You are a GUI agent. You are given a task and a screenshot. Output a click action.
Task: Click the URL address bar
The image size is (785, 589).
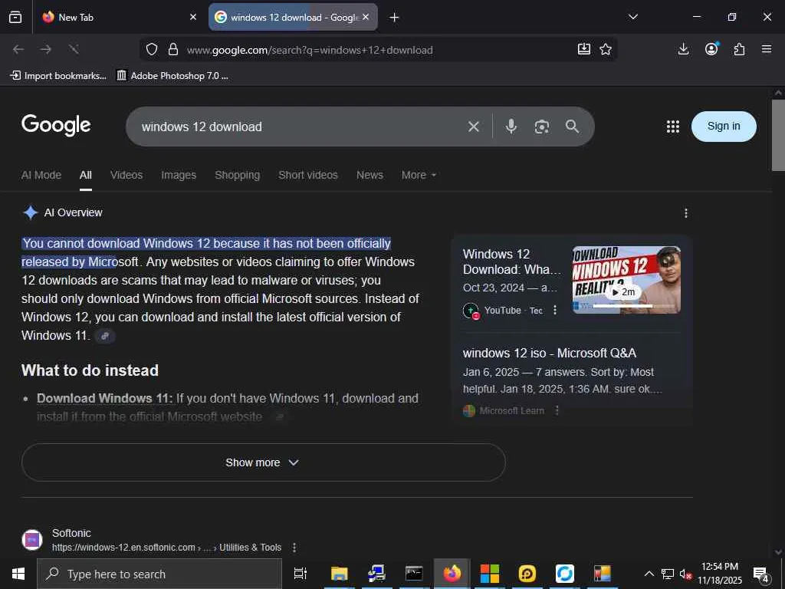(x=378, y=50)
